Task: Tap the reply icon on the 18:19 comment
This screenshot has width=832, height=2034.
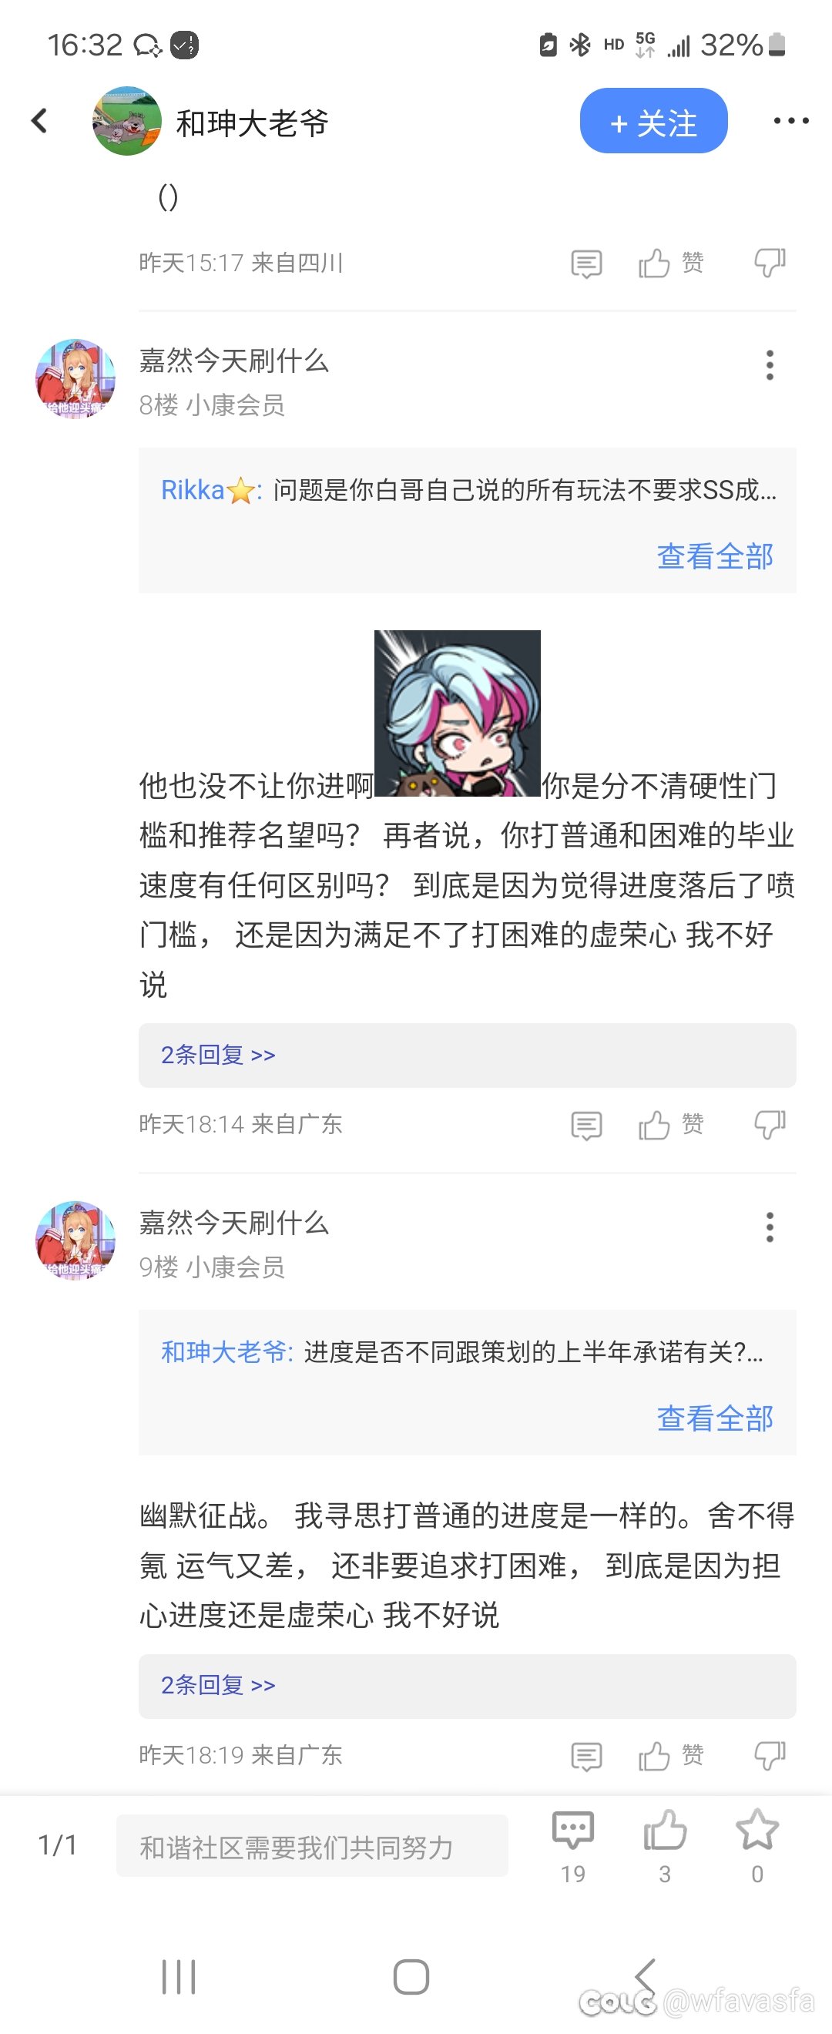Action: (585, 1756)
